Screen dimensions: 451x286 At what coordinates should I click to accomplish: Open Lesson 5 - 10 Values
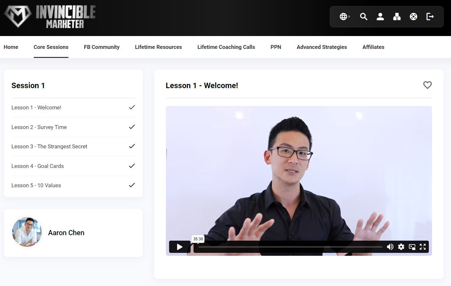click(73, 185)
